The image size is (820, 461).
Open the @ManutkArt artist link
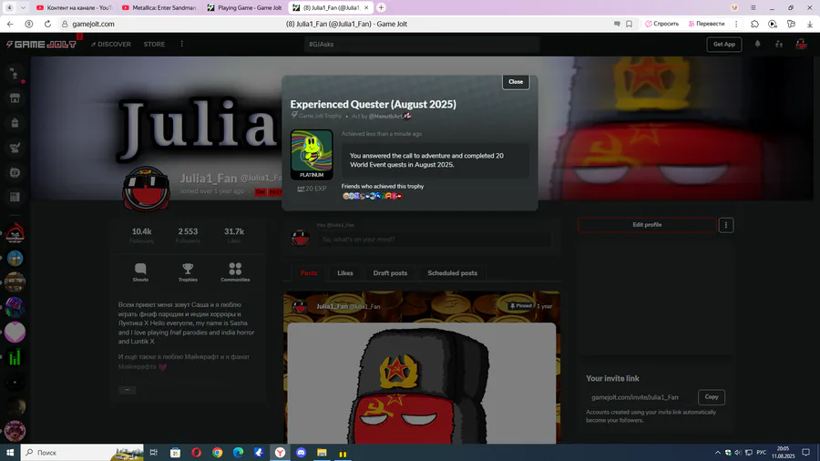point(385,116)
